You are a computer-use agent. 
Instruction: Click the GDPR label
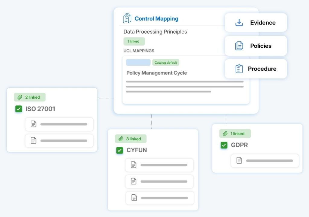239,145
